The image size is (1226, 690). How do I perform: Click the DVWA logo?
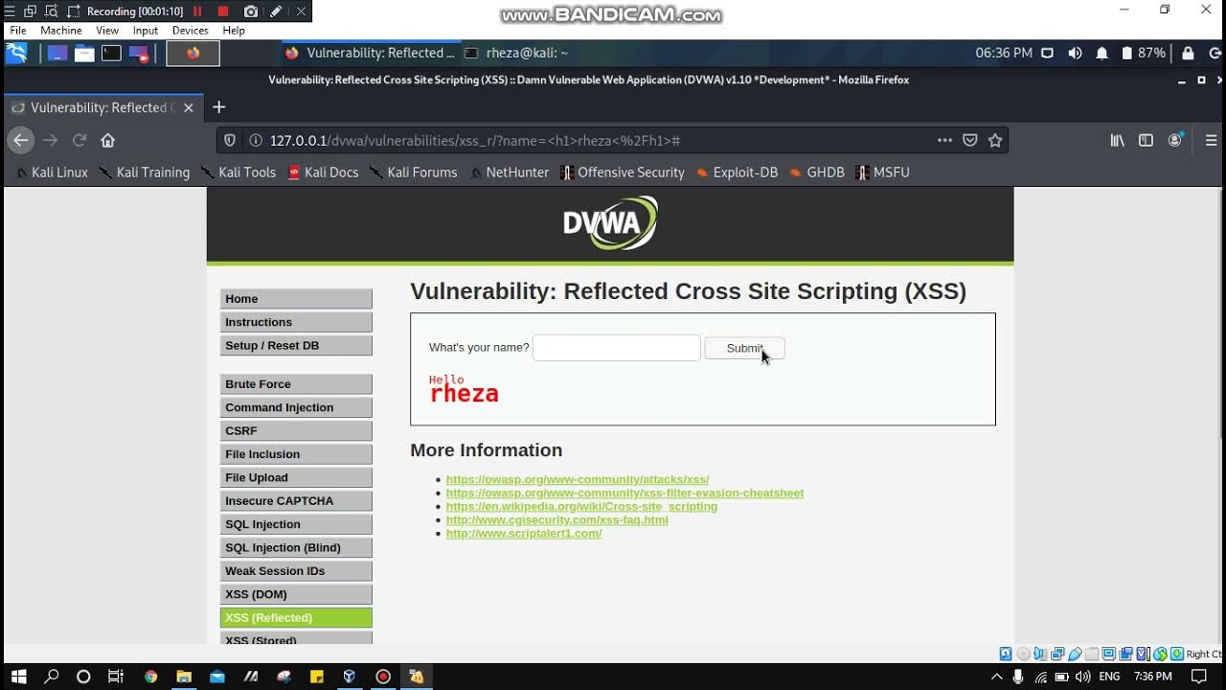[x=610, y=223]
